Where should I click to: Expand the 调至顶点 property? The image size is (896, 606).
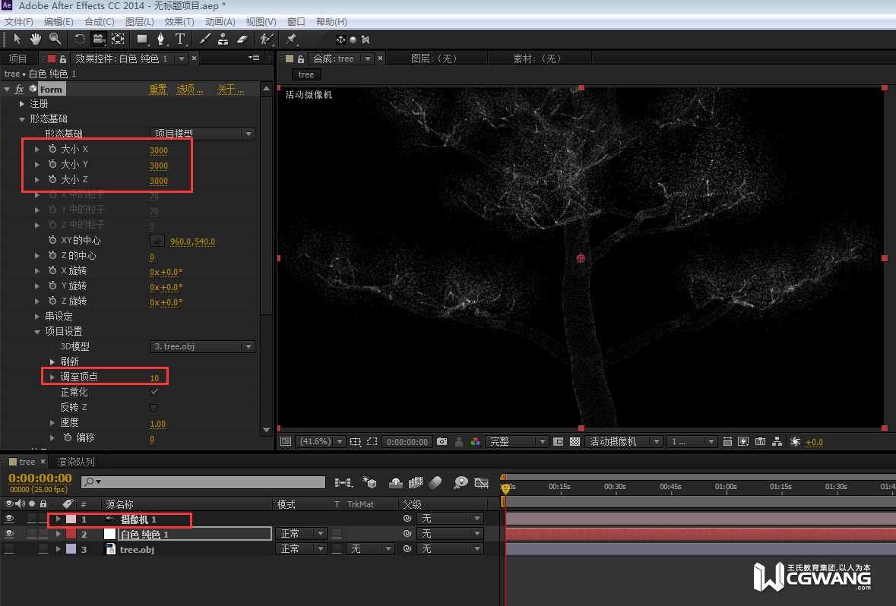click(52, 377)
